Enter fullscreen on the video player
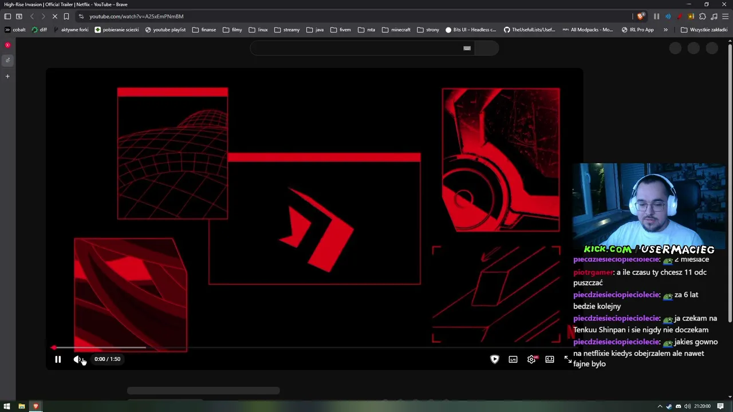 pyautogui.click(x=568, y=359)
